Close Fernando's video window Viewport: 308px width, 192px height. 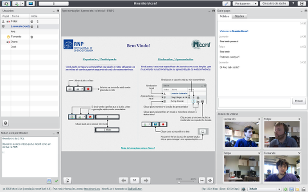point(299,153)
